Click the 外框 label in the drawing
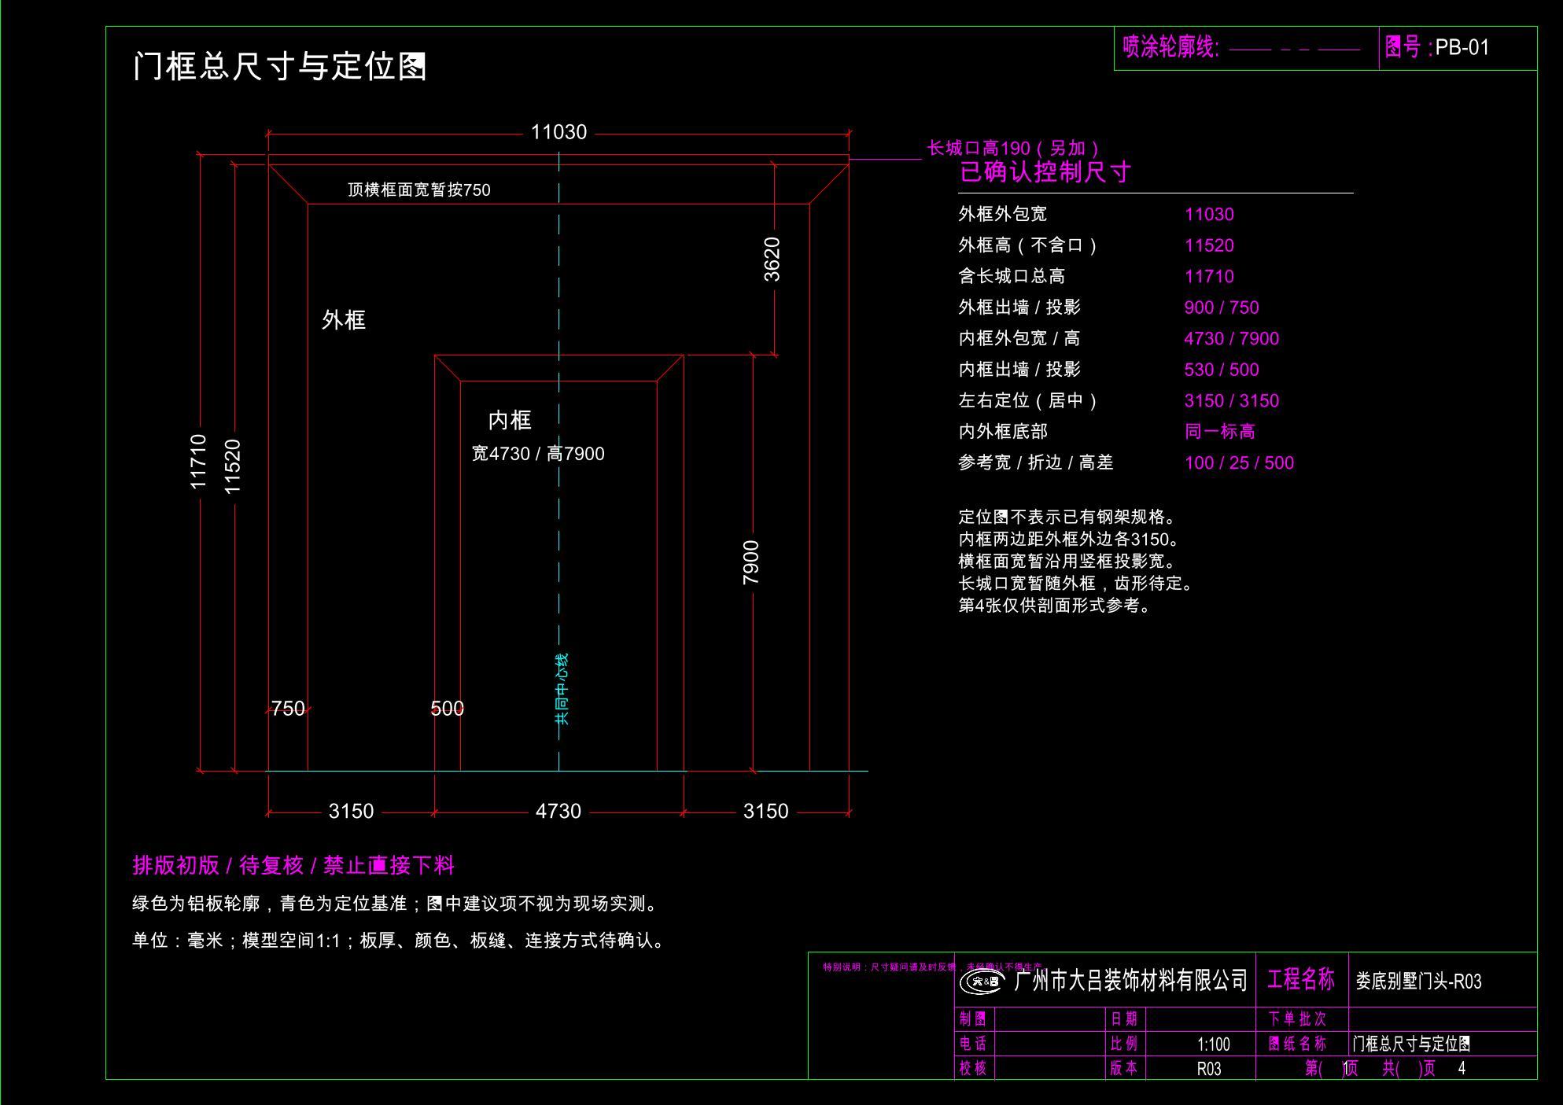The width and height of the screenshot is (1563, 1105). tap(344, 320)
